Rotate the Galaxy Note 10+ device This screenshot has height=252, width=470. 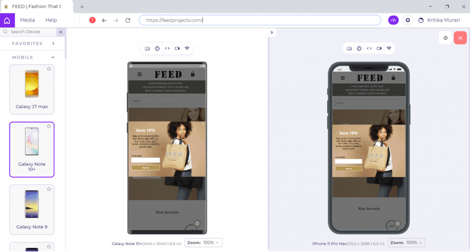(x=157, y=48)
